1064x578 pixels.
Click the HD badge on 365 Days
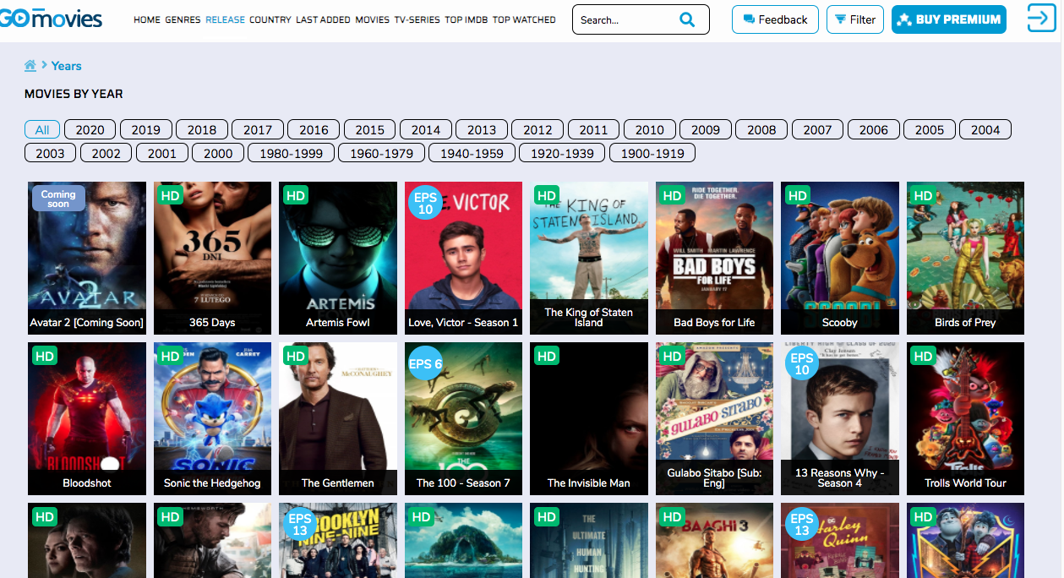(170, 195)
